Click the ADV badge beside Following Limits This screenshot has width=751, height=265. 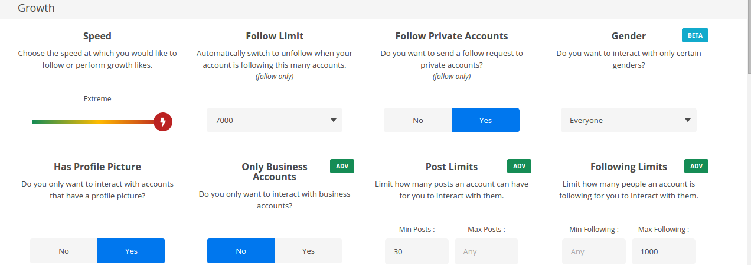[696, 166]
